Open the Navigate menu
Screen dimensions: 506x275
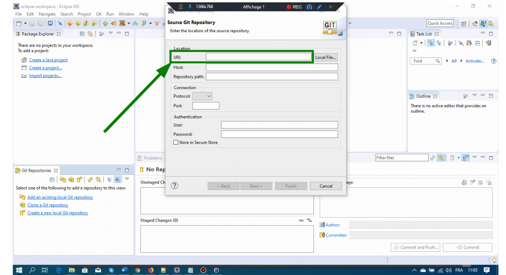(47, 14)
